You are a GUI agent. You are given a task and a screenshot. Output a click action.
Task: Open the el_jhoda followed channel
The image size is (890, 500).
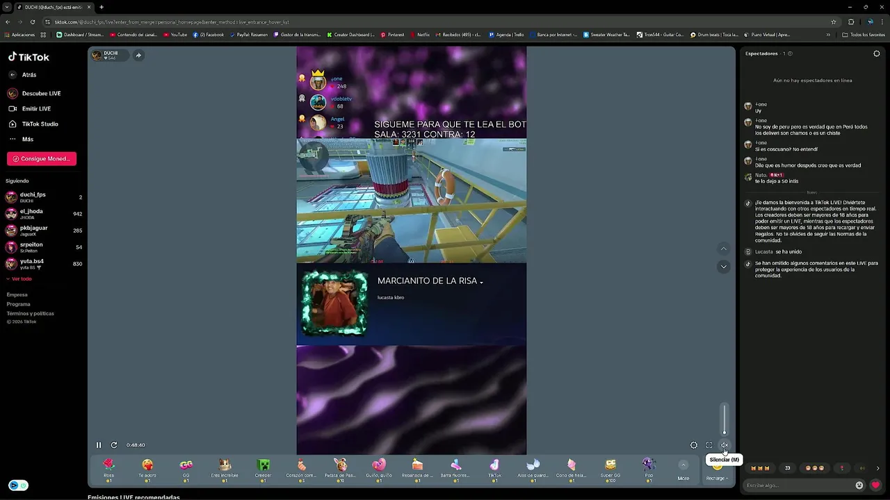point(44,214)
